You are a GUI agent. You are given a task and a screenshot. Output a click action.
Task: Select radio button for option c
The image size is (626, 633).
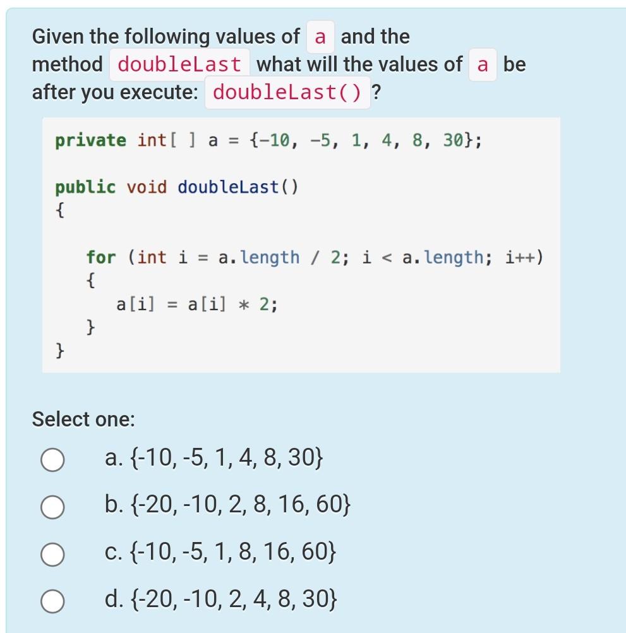pos(52,554)
